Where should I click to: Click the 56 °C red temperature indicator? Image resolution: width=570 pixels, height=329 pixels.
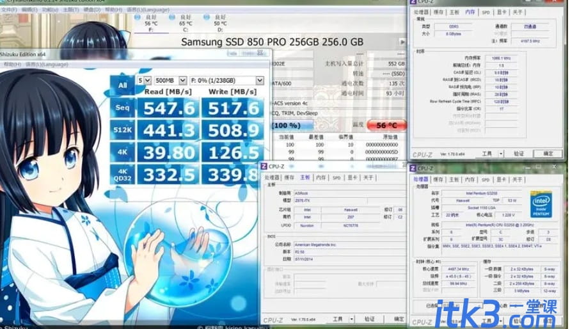(x=386, y=125)
